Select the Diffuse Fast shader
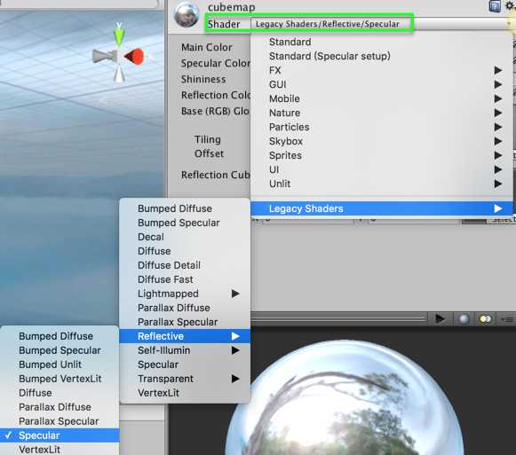 [185, 279]
